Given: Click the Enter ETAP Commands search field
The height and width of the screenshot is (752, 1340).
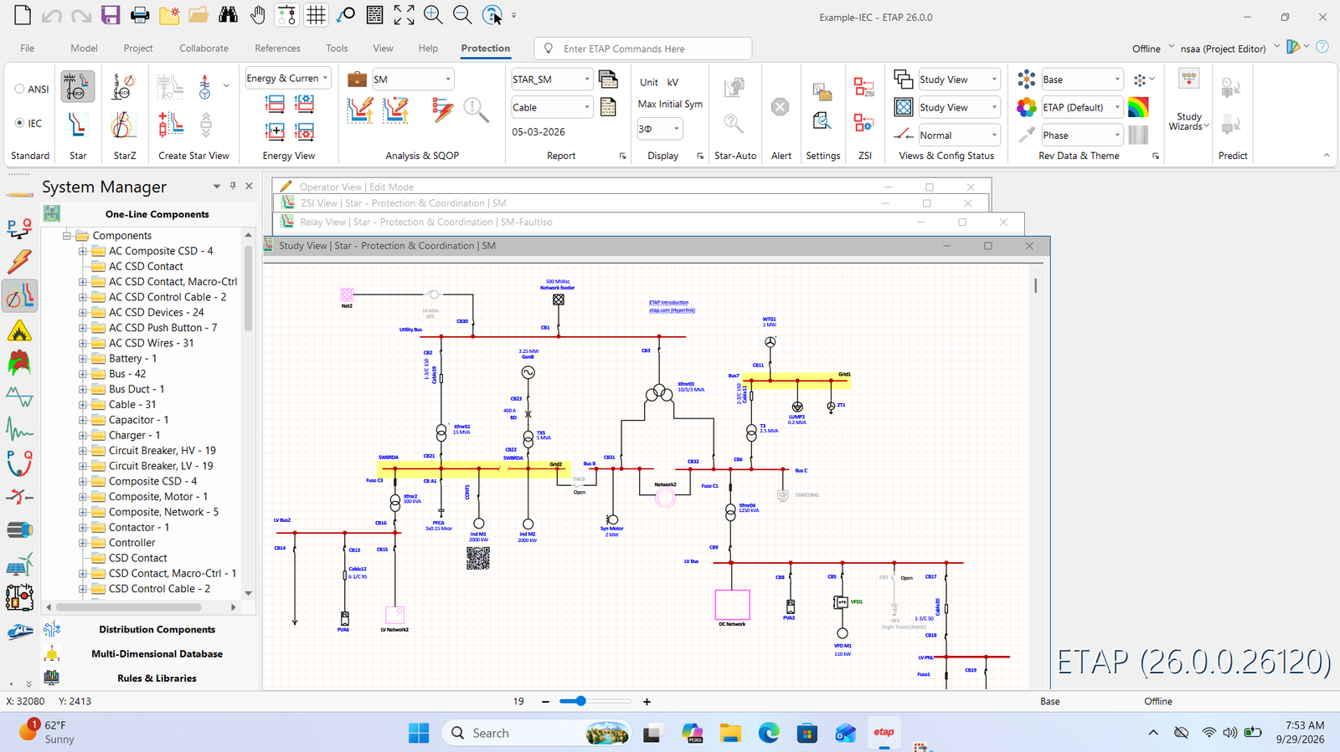Looking at the screenshot, I should (x=643, y=49).
